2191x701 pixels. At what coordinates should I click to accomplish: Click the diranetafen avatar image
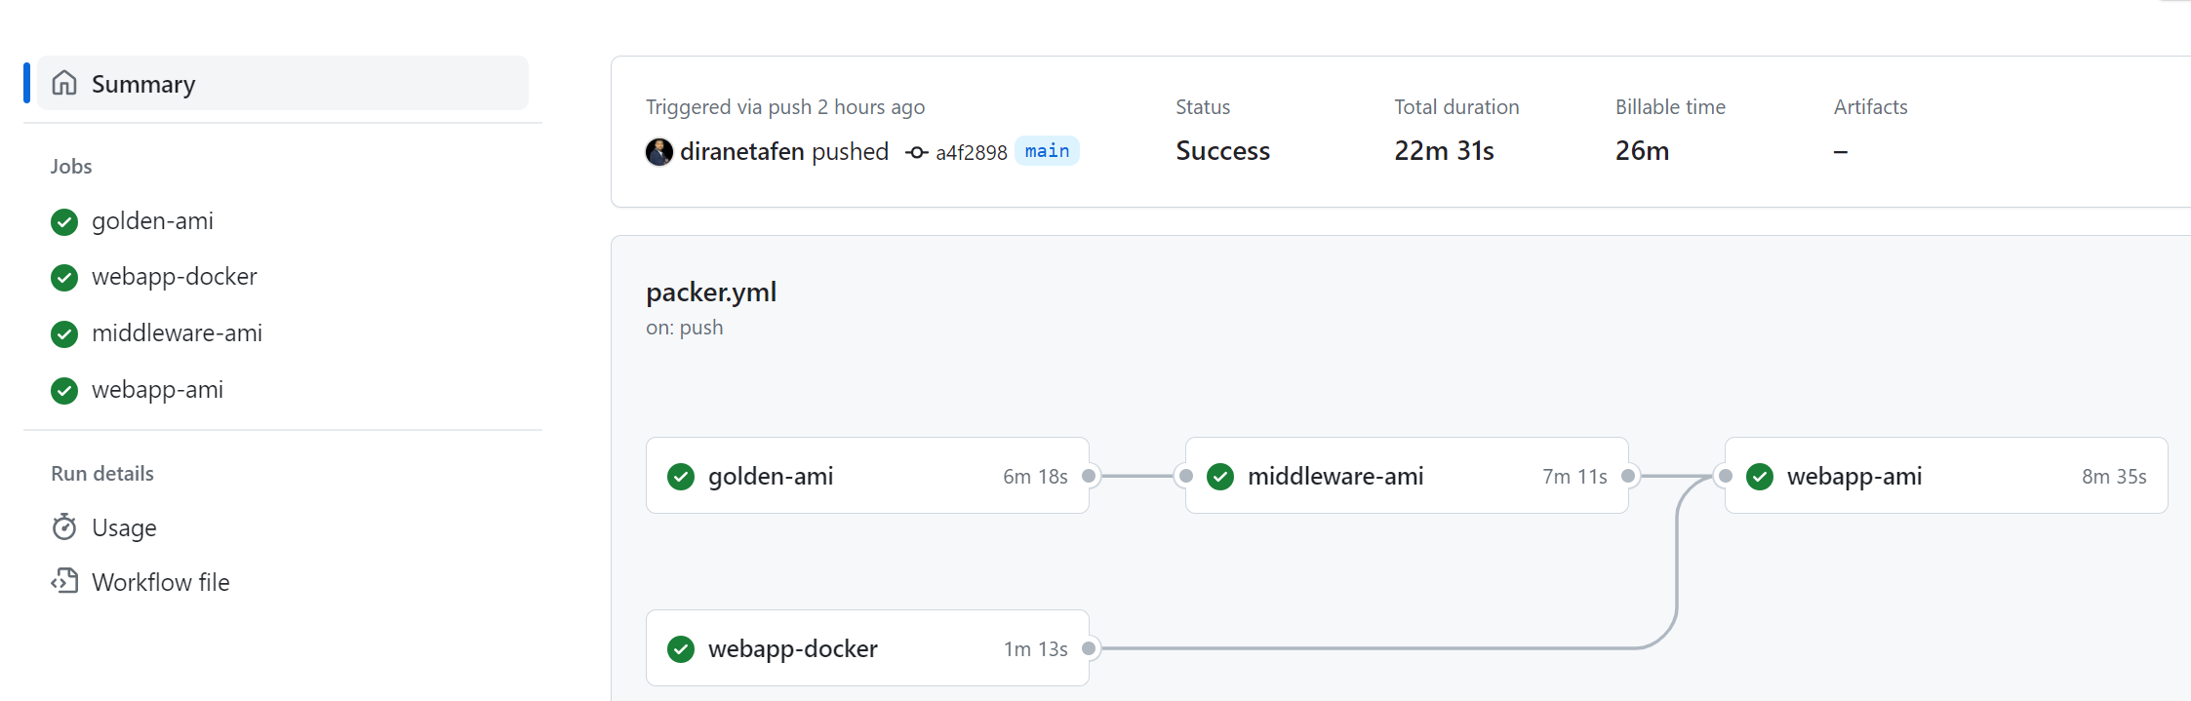coord(659,151)
